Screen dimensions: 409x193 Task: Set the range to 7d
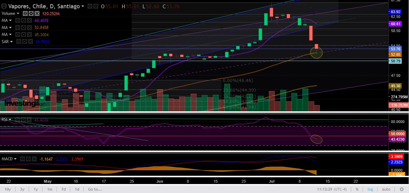point(63,189)
